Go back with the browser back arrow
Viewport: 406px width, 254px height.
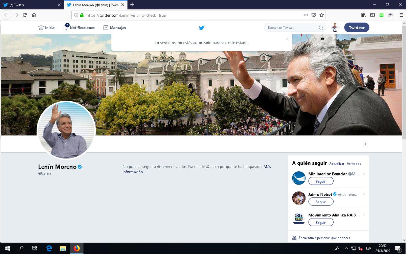tap(6, 15)
